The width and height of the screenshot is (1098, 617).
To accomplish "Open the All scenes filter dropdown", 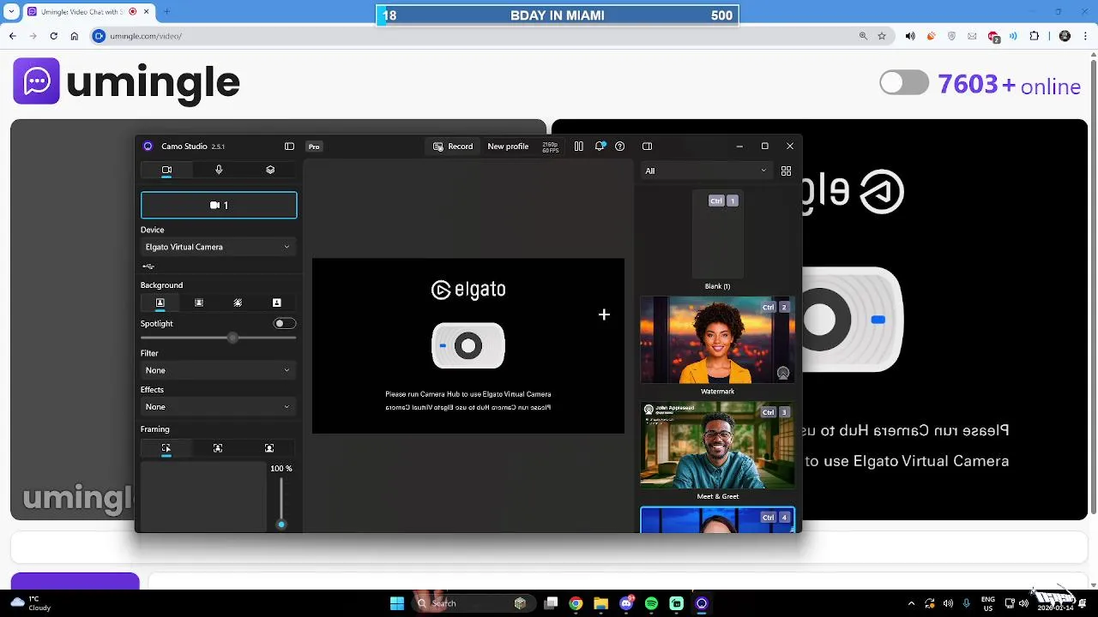I will (x=706, y=171).
